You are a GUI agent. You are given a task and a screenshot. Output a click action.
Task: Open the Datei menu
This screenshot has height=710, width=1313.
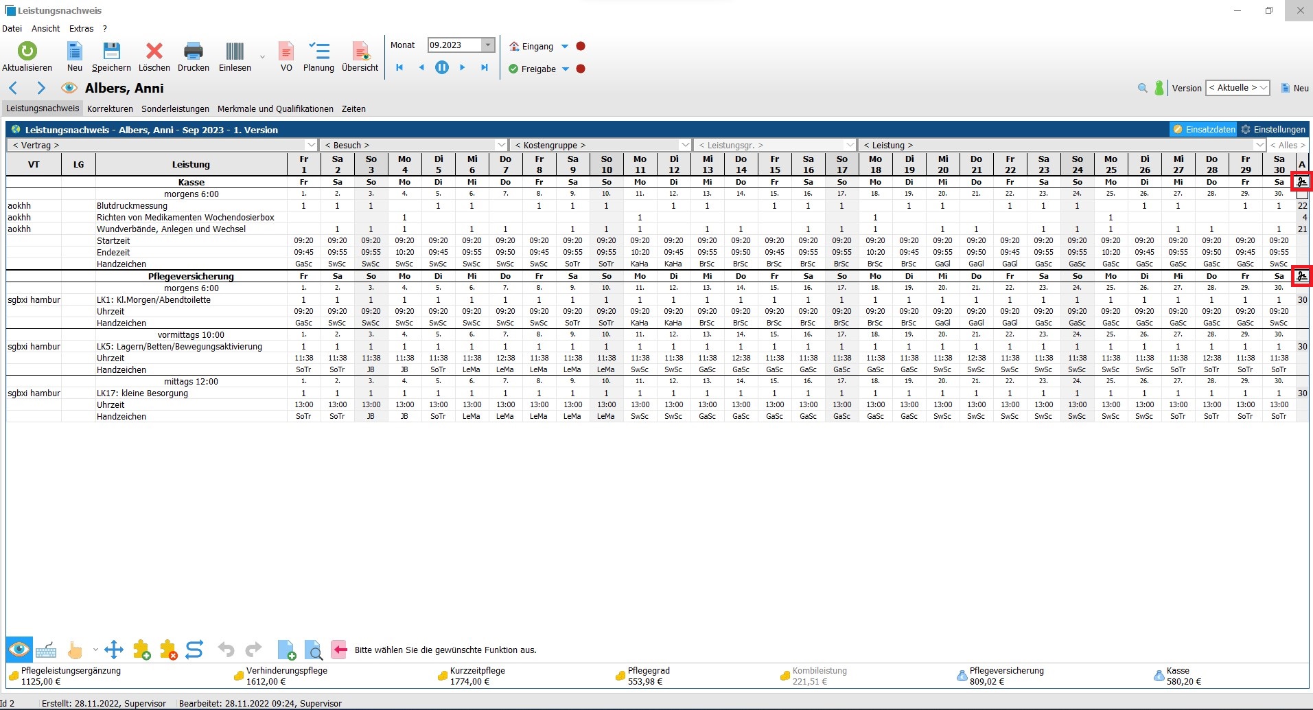(x=12, y=28)
